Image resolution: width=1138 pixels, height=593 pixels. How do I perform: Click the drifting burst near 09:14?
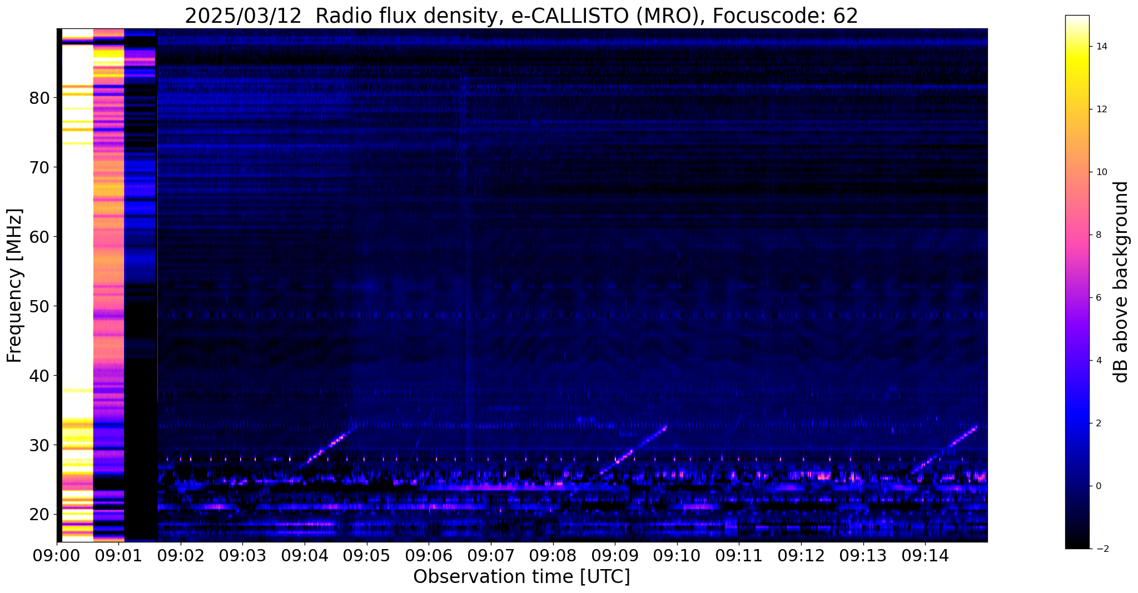coord(944,449)
